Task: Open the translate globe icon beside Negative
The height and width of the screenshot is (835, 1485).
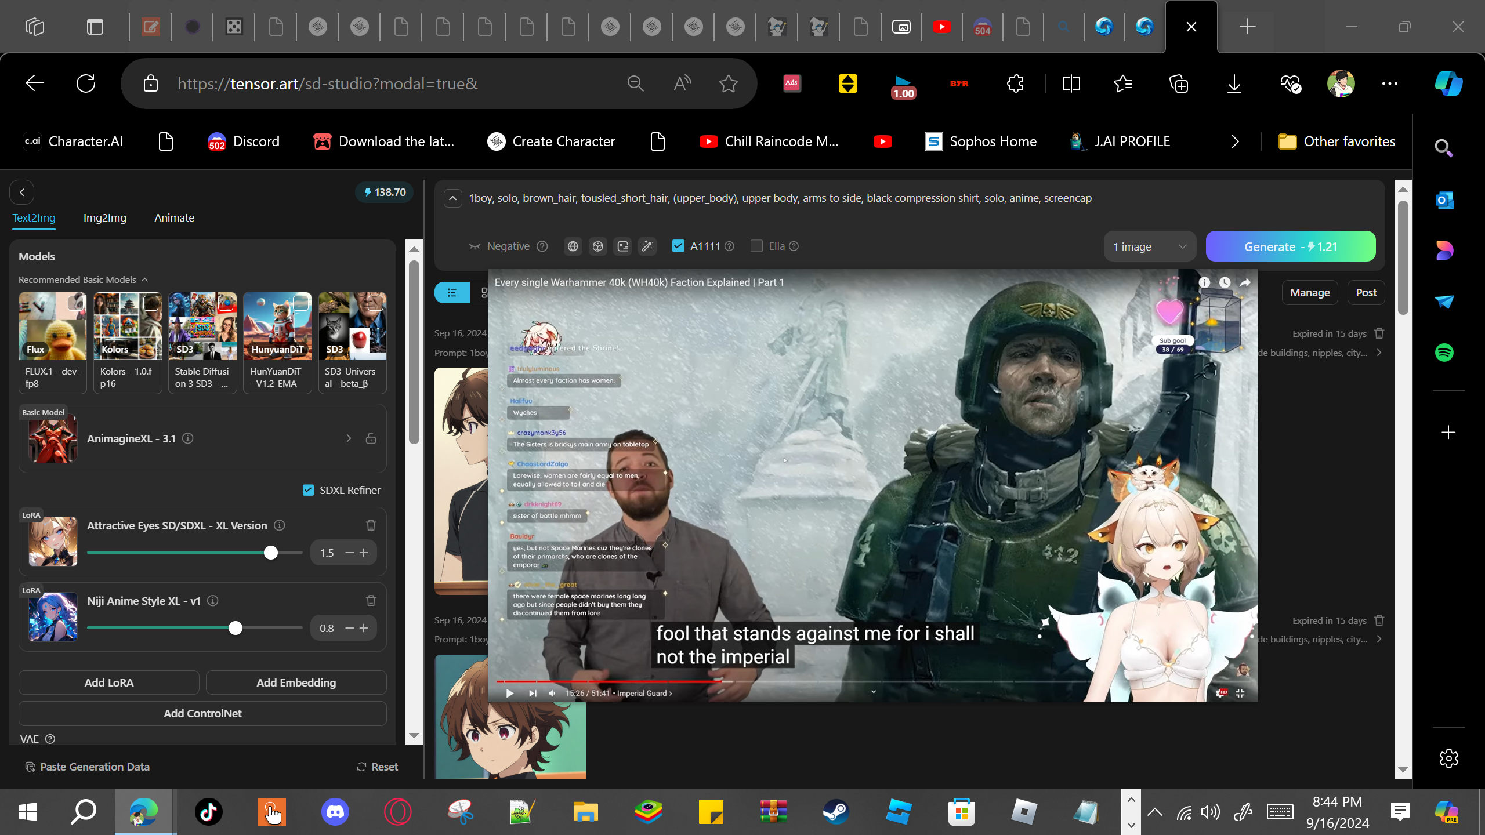Action: 573,246
